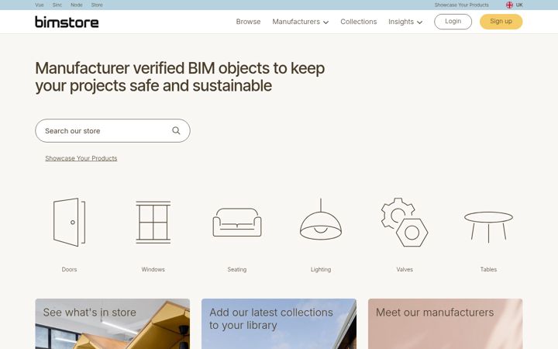The height and width of the screenshot is (349, 558).
Task: Click the Seating label text
Action: 237,270
